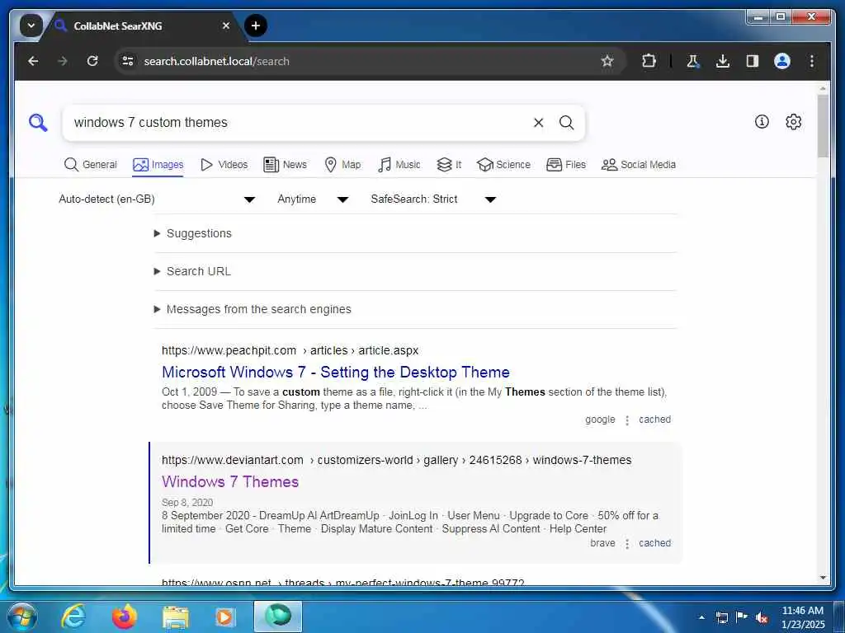Click the SearXNG logo magnifier
The image size is (845, 633).
(x=38, y=123)
